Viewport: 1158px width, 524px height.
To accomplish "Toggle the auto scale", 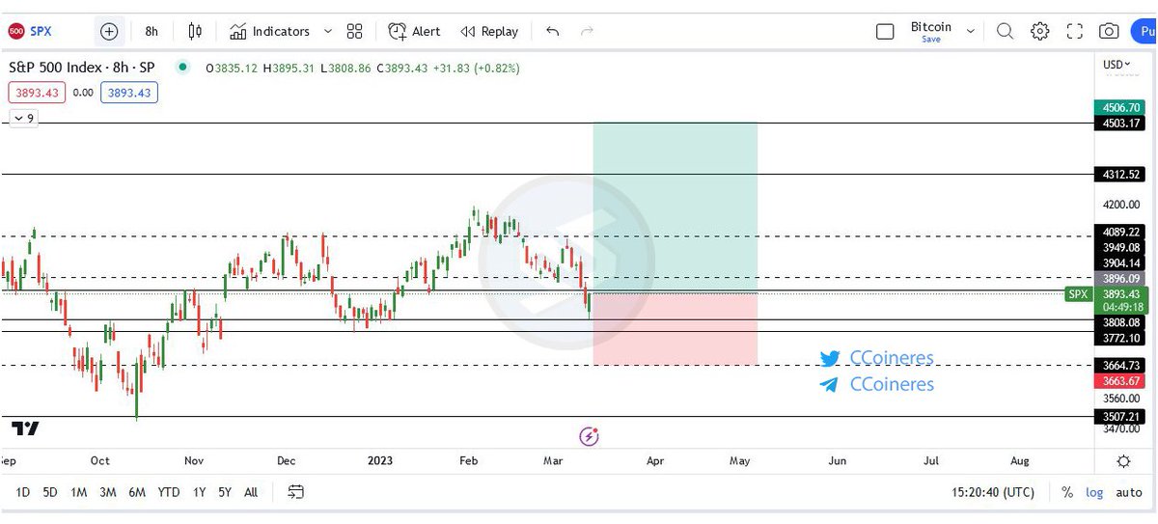I will (1129, 492).
